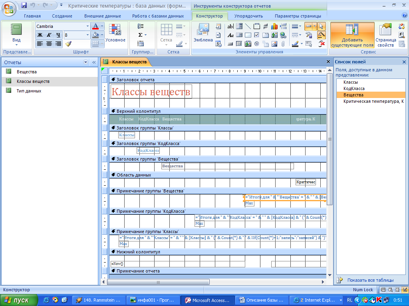Screen dimensions: 409x306
Task: Select the Text Box control tool
Action: tap(230, 26)
